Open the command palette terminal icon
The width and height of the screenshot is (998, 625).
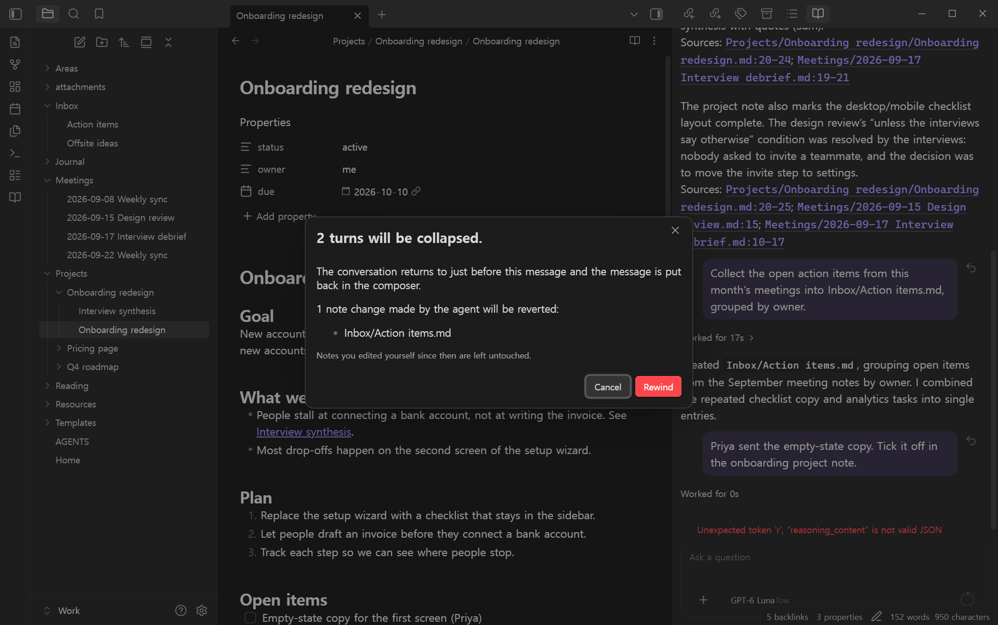pos(15,153)
